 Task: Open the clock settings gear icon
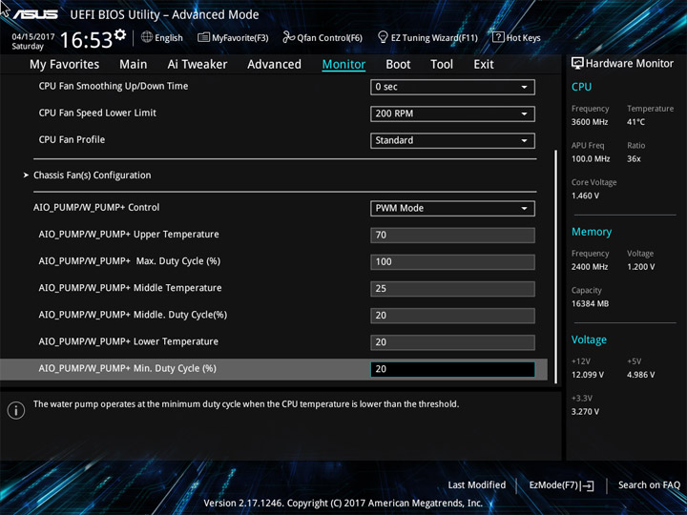(x=119, y=34)
